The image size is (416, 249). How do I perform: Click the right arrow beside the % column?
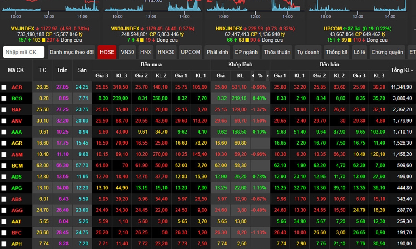(267, 75)
